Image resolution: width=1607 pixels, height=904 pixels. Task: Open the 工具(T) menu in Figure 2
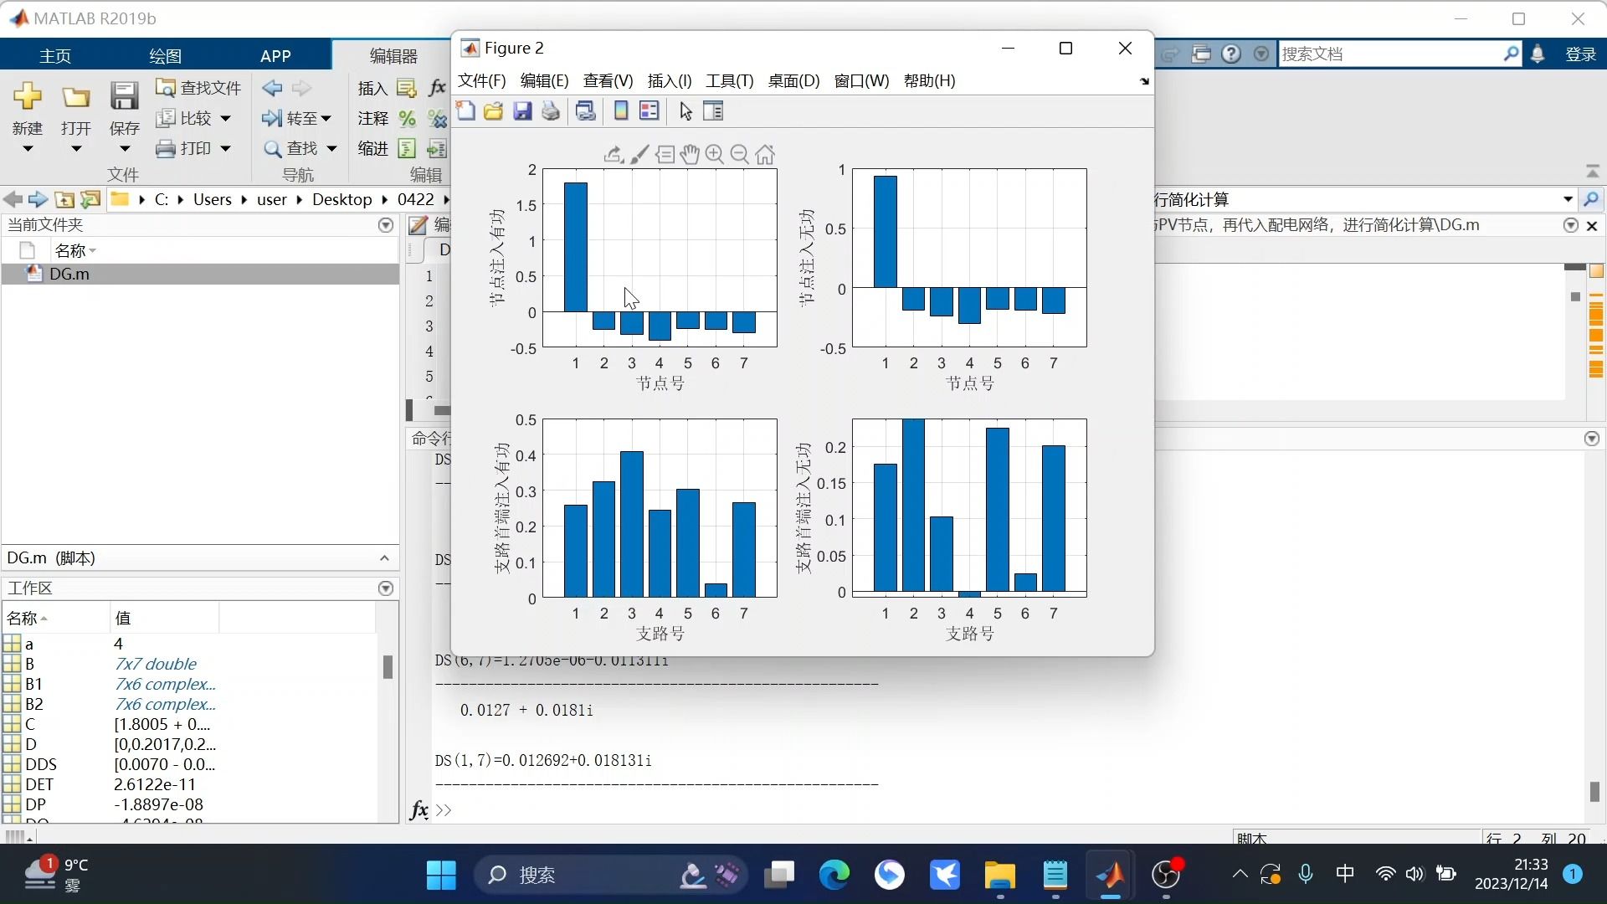click(729, 81)
